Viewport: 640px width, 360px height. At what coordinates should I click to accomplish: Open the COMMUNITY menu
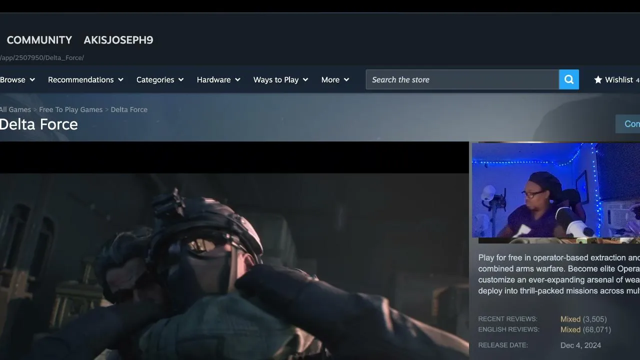39,40
